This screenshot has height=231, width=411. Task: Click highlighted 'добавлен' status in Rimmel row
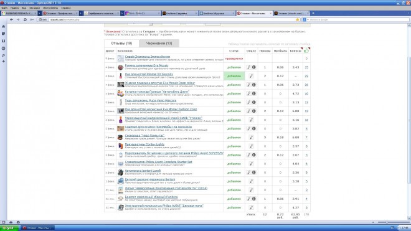pyautogui.click(x=234, y=76)
